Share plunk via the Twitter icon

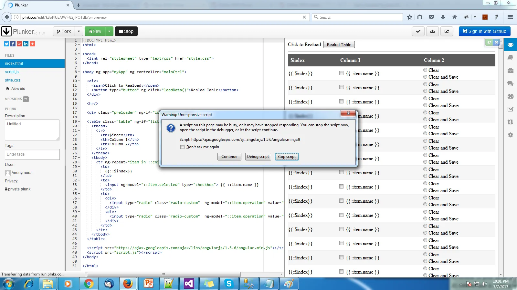[6, 44]
